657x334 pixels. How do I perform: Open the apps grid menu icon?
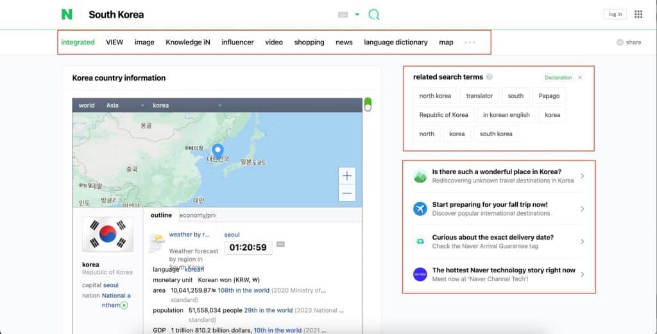coord(638,14)
